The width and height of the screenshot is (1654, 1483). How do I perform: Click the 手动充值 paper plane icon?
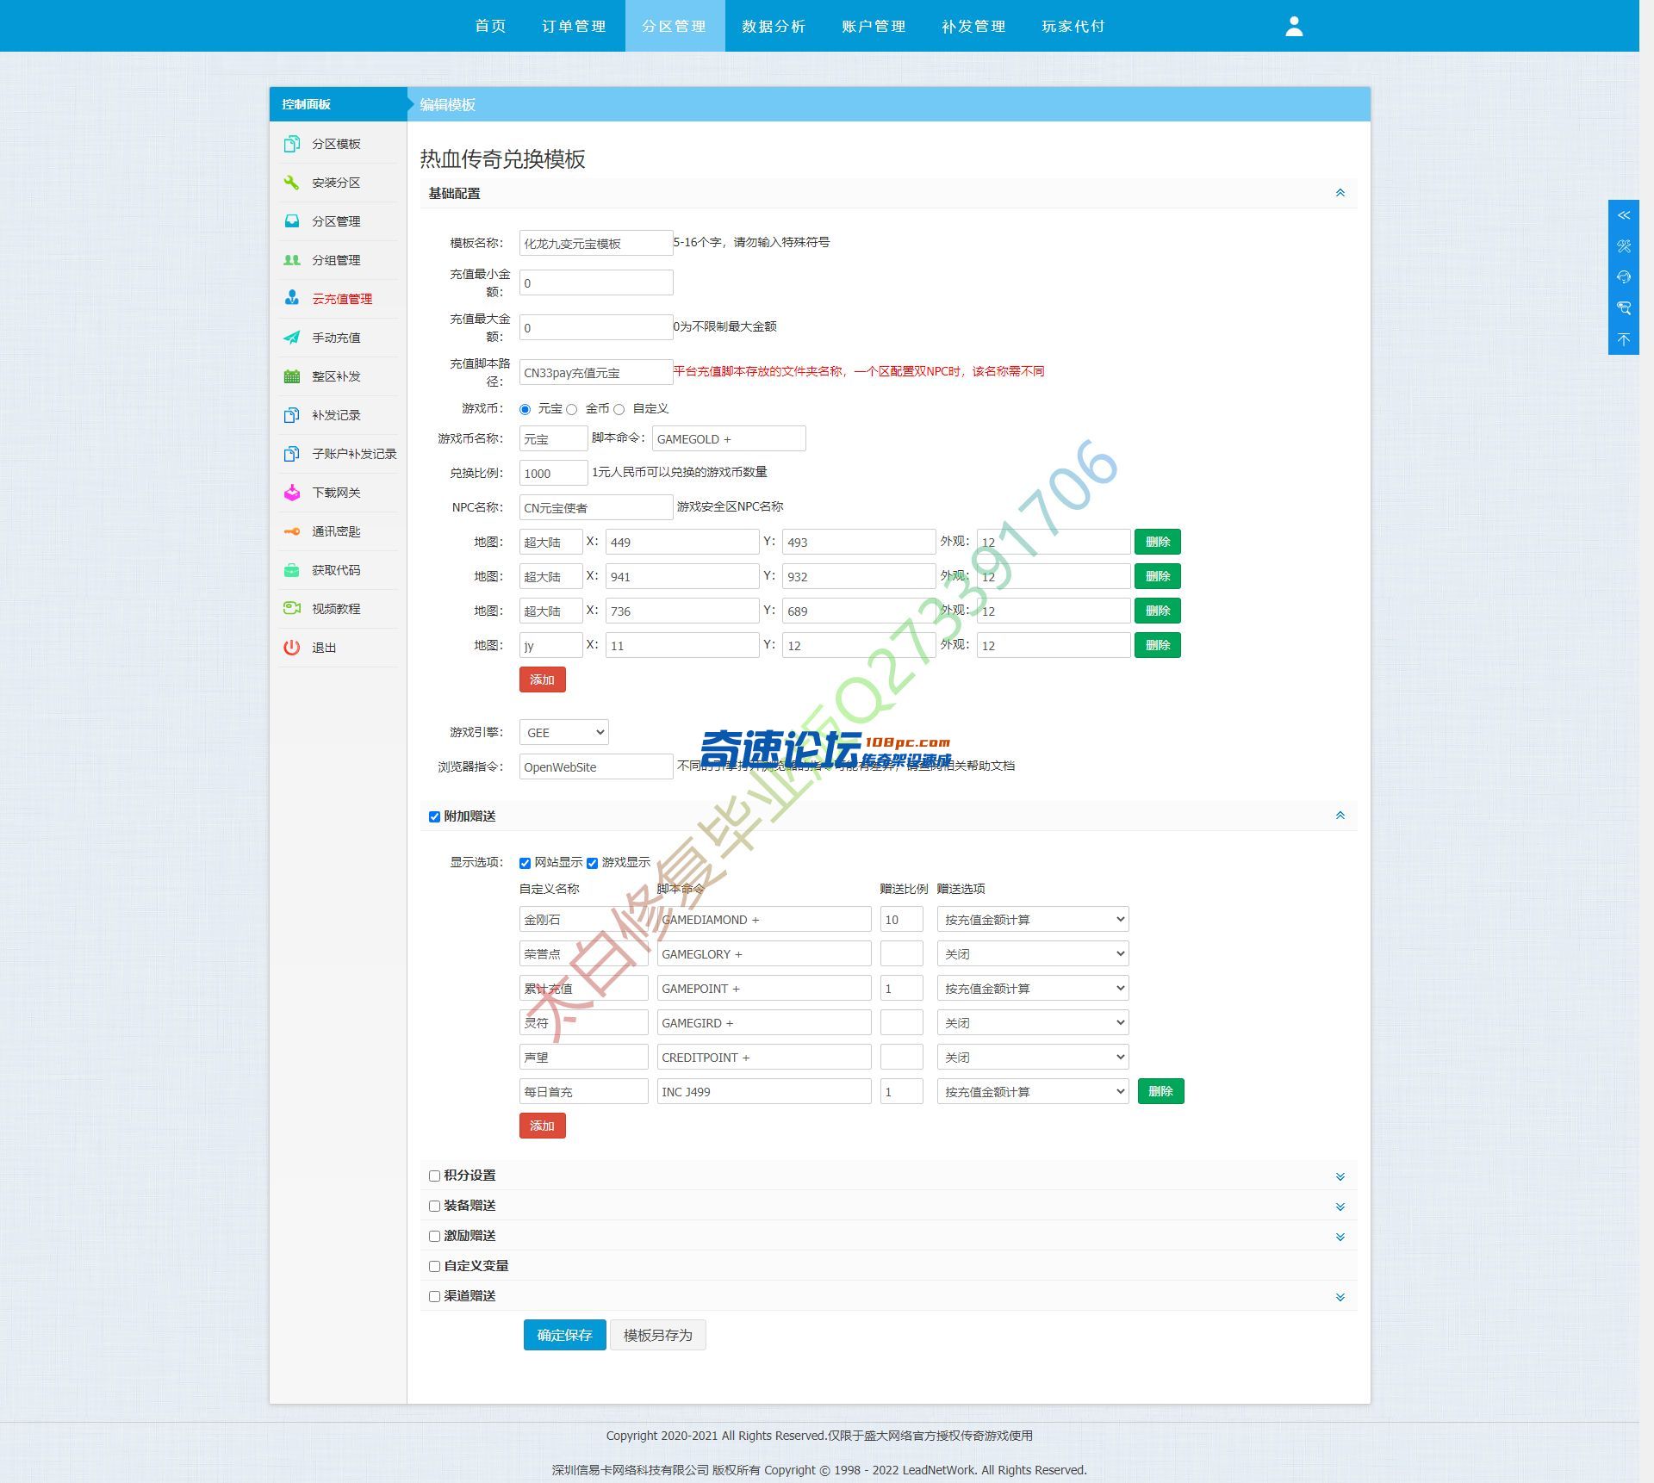(x=292, y=338)
